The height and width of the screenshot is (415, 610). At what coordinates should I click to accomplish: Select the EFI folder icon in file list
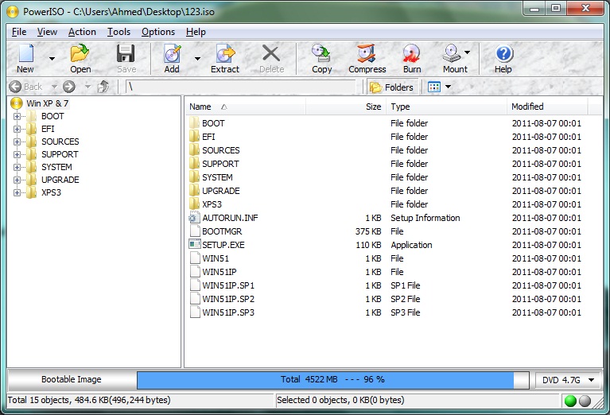click(x=195, y=137)
